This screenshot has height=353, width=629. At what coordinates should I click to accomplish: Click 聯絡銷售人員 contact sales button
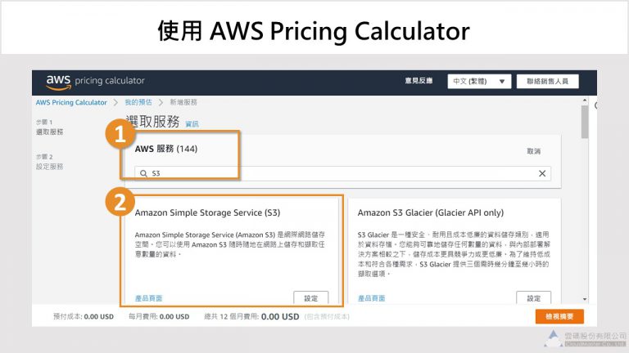tap(548, 82)
